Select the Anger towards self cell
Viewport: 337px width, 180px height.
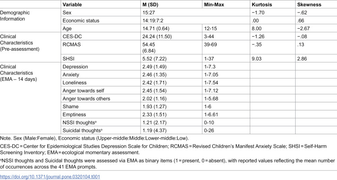coord(84,90)
